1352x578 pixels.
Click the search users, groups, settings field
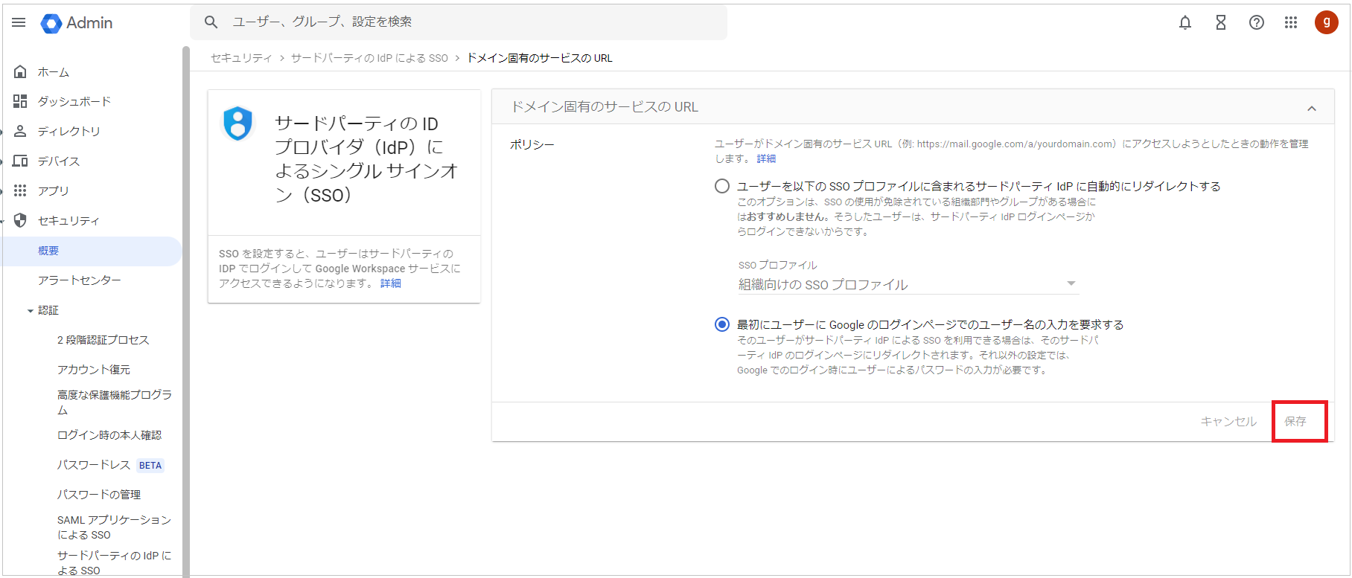[x=459, y=22]
